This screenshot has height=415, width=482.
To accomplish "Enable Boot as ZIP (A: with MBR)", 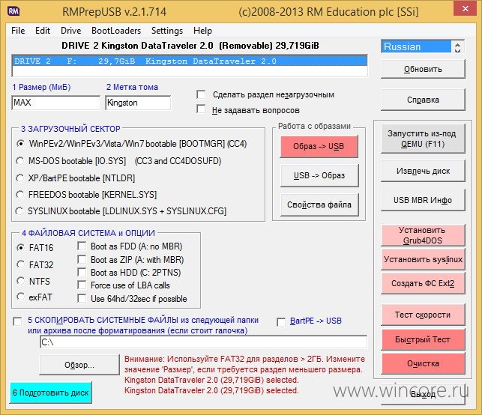I will (82, 260).
